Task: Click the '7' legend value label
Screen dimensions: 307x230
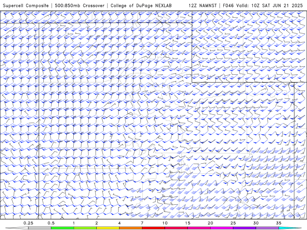Action: (142, 223)
